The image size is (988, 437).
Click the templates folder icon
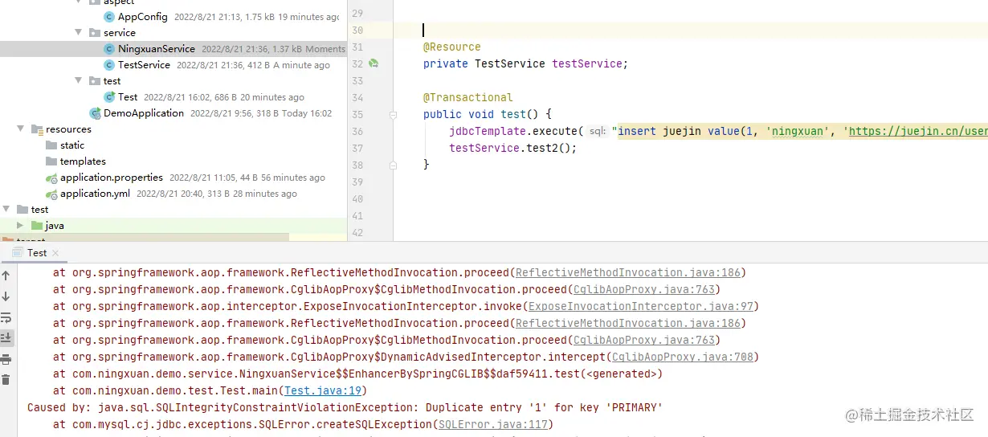pos(51,161)
